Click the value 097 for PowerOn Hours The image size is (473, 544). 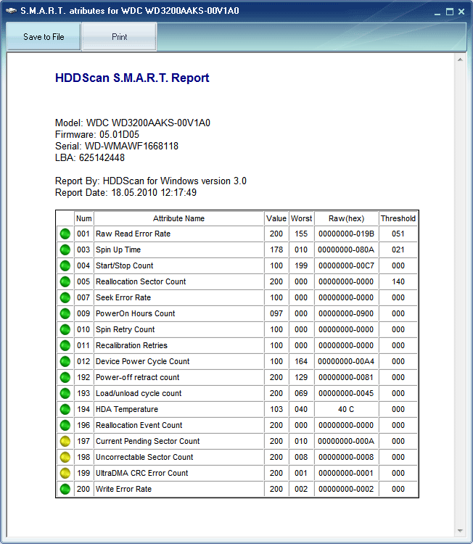(276, 313)
